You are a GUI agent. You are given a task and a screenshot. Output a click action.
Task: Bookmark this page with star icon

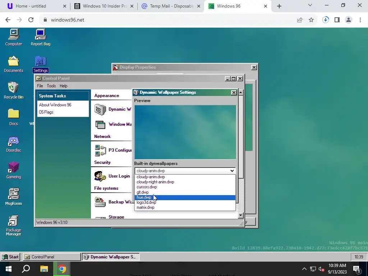coord(311,20)
